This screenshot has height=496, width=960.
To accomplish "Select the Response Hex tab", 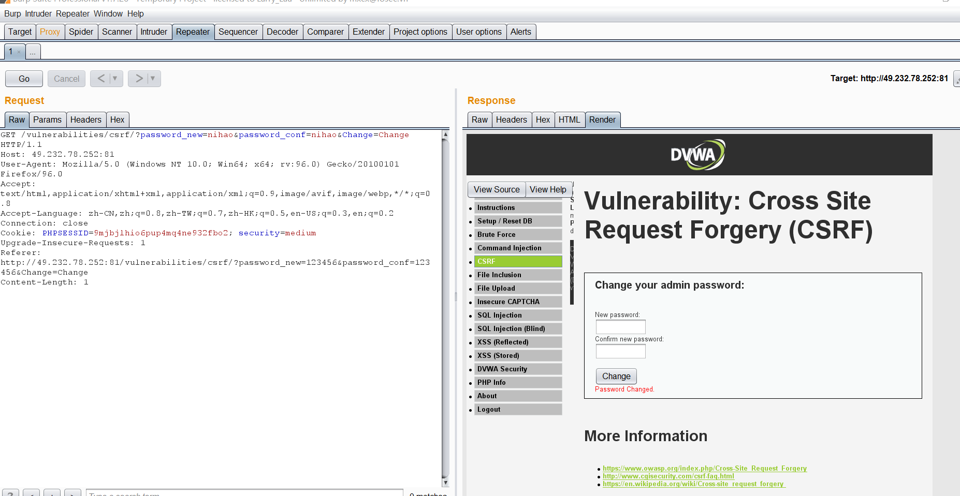I will click(x=543, y=119).
